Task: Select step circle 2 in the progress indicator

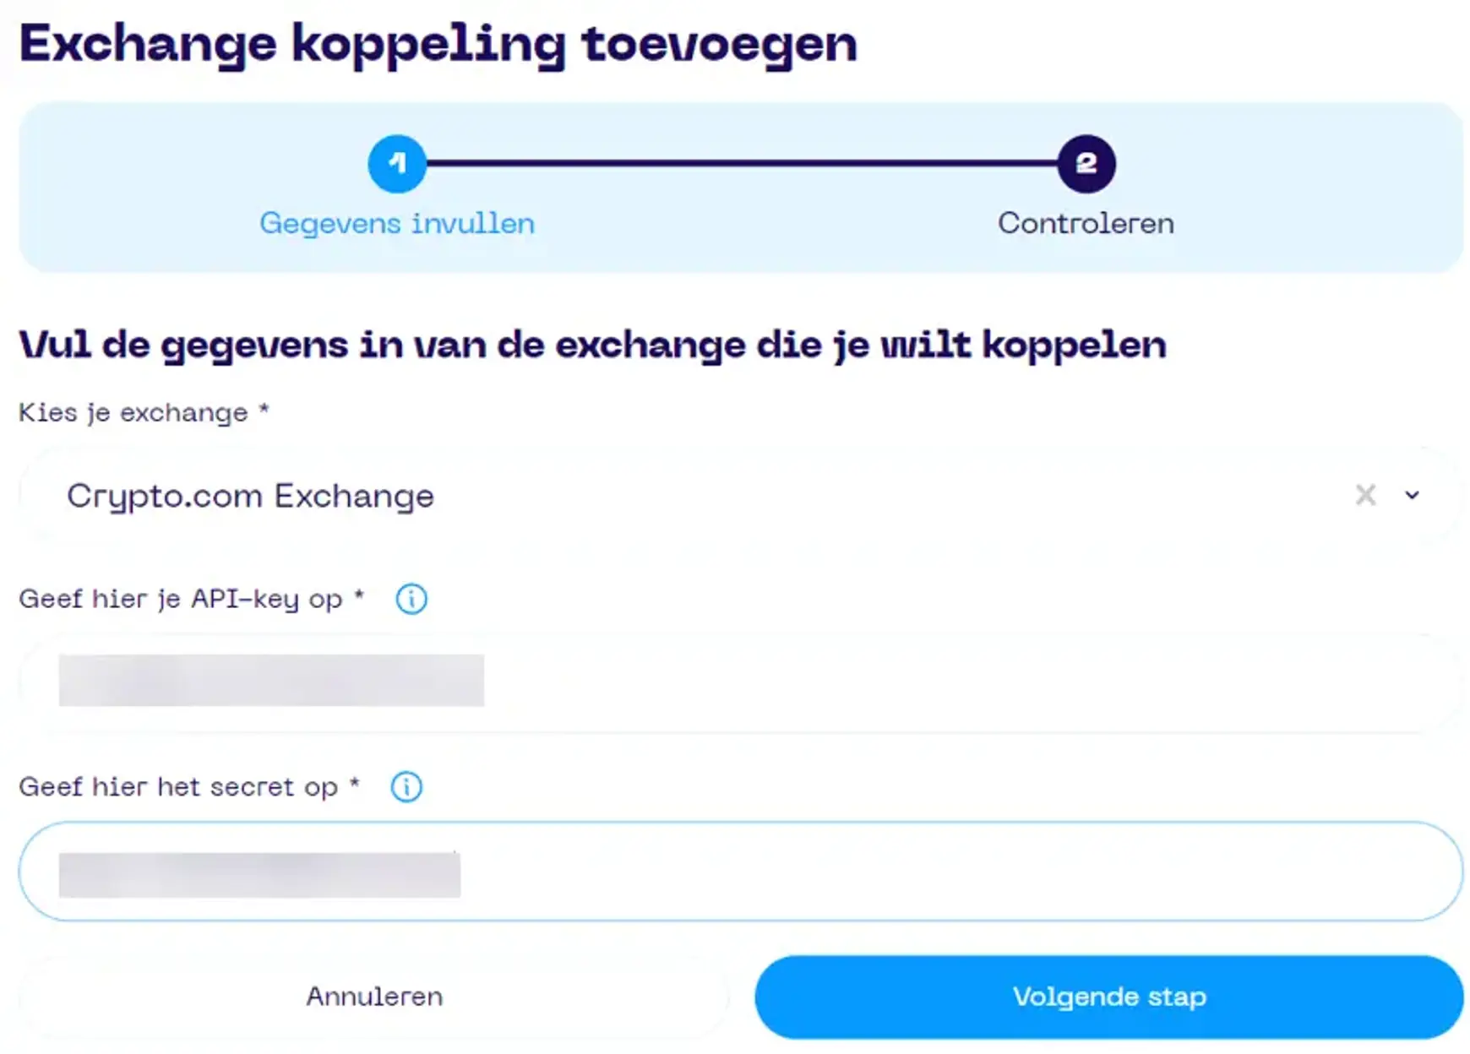Action: click(1086, 163)
